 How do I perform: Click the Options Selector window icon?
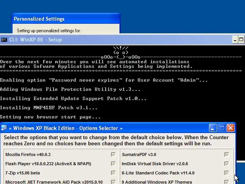[4, 128]
